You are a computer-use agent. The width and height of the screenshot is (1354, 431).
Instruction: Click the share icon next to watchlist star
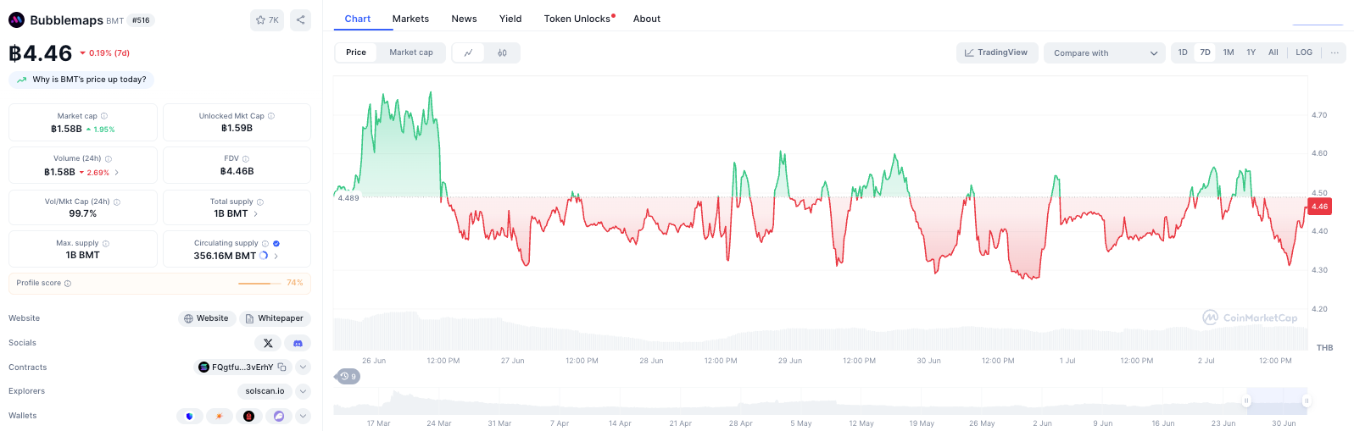[x=300, y=20]
